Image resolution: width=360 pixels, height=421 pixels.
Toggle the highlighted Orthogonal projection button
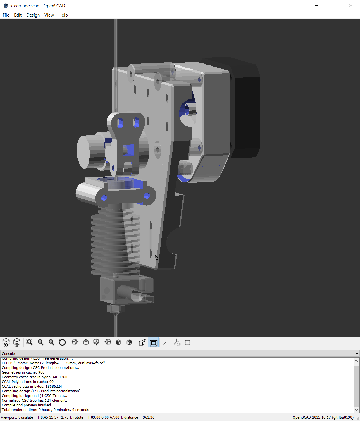154,342
